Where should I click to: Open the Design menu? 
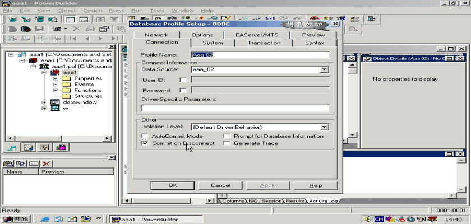tap(93, 11)
